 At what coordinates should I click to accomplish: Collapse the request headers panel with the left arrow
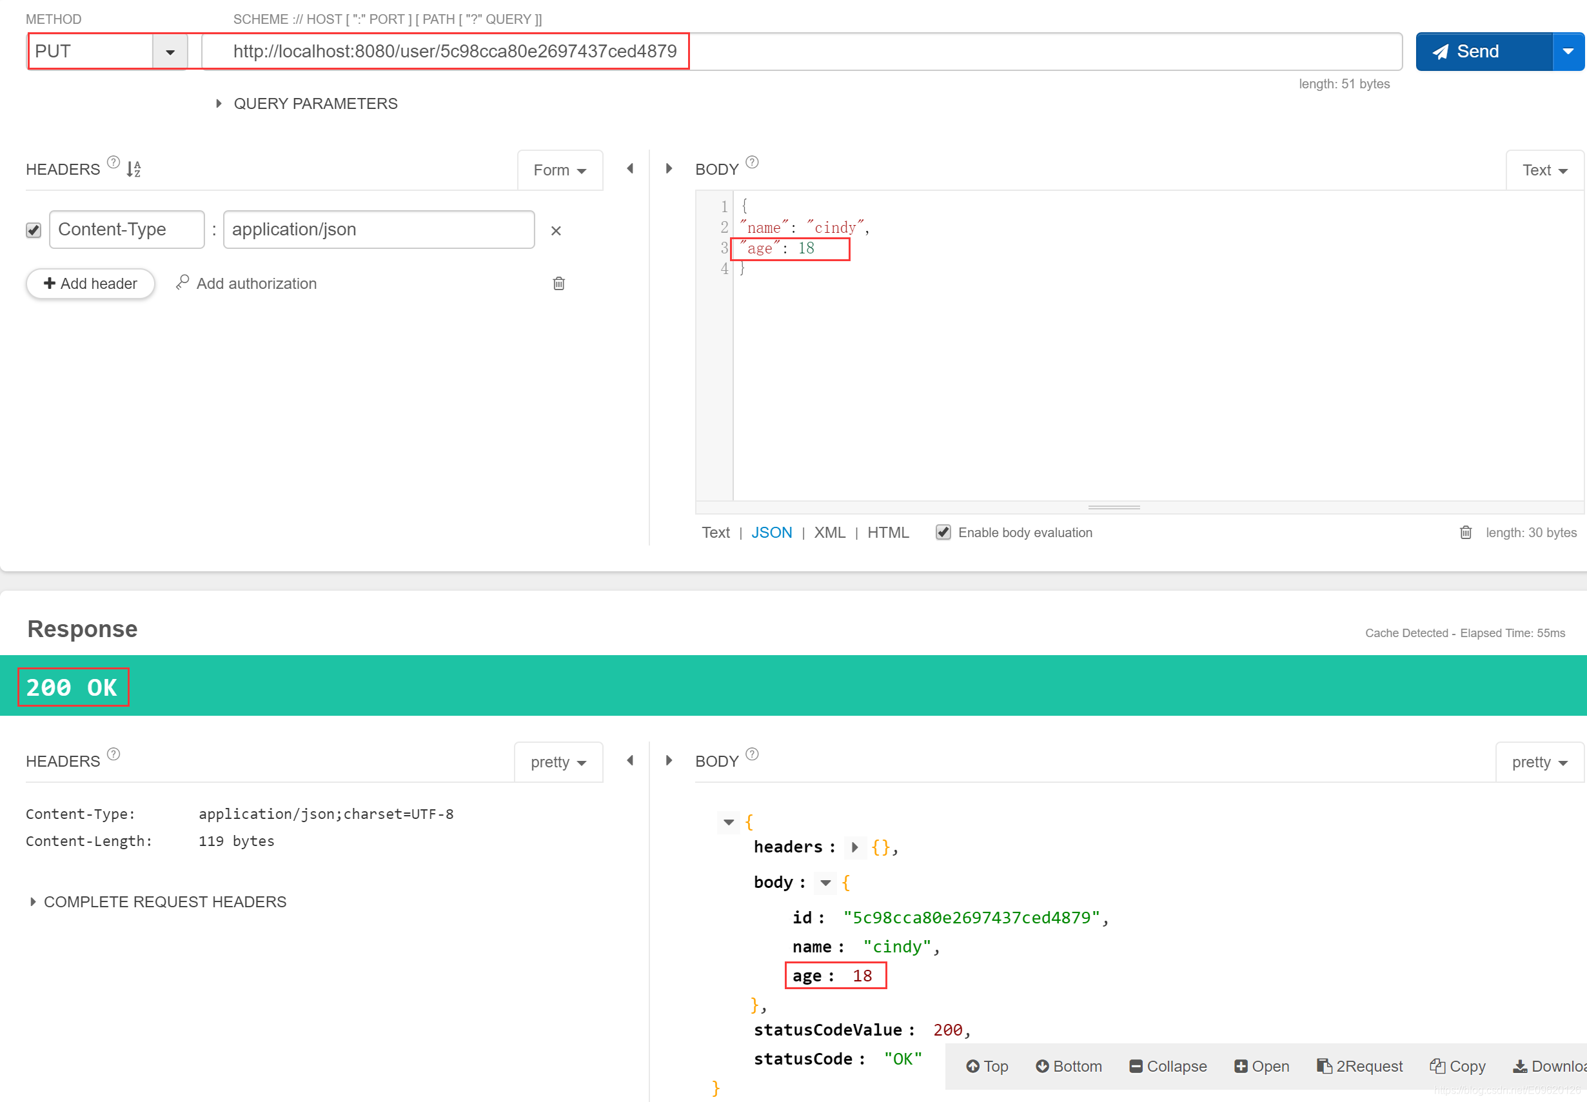(x=630, y=168)
